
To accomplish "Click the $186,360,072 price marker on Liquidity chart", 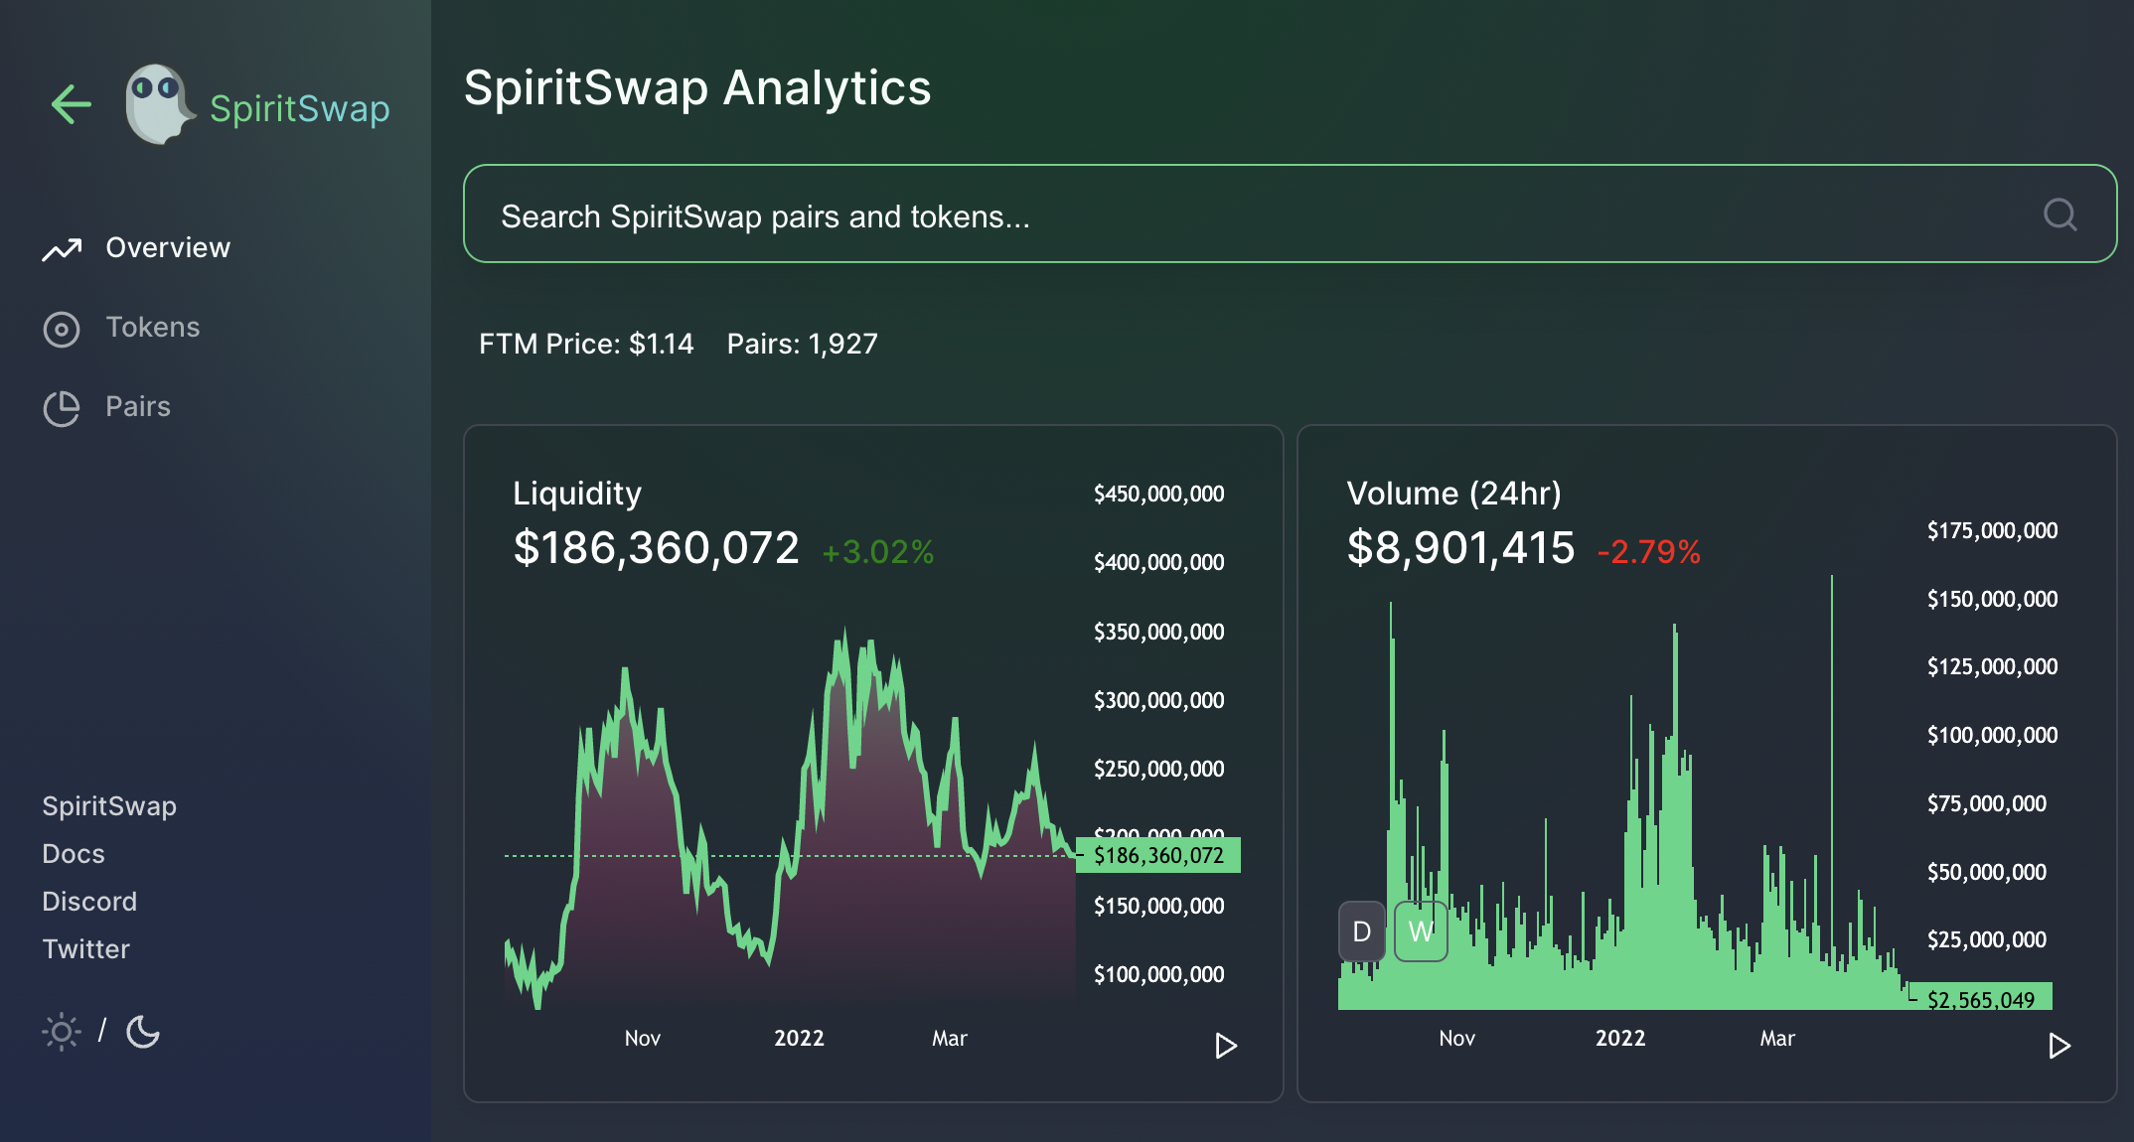I will click(x=1158, y=855).
